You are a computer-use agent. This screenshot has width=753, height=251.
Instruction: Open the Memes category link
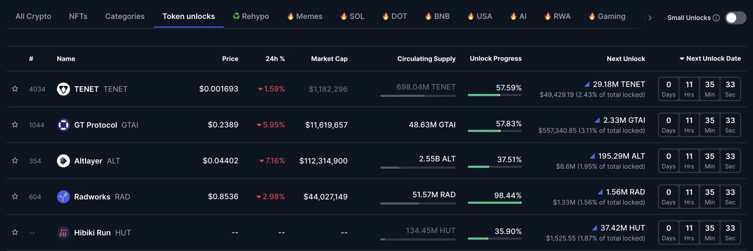click(x=305, y=16)
